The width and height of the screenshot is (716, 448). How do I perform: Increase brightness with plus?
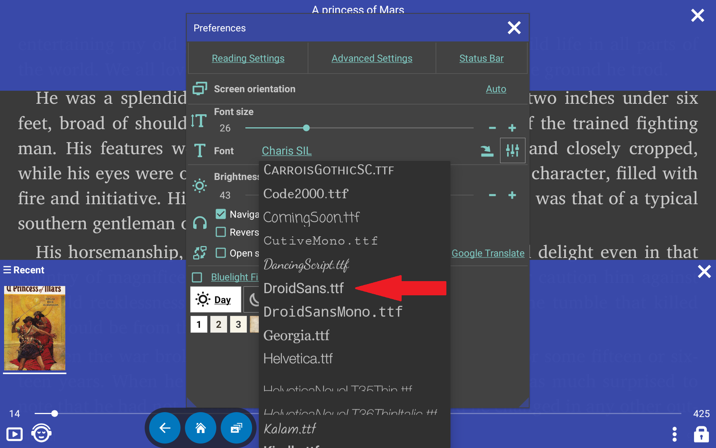[x=512, y=195]
